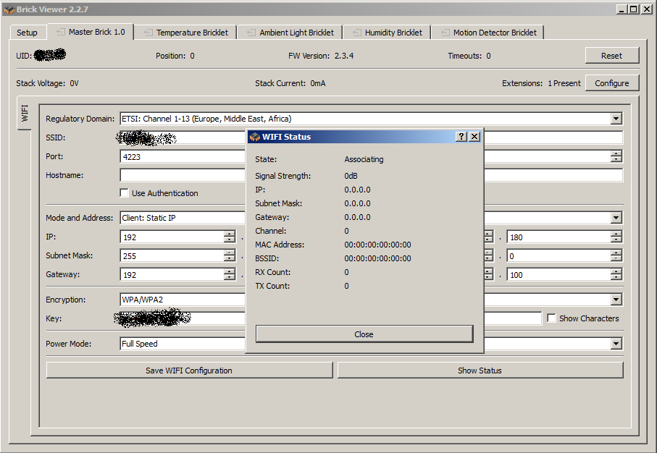Enable the Use Authentication checkbox
The width and height of the screenshot is (657, 453).
pos(124,193)
